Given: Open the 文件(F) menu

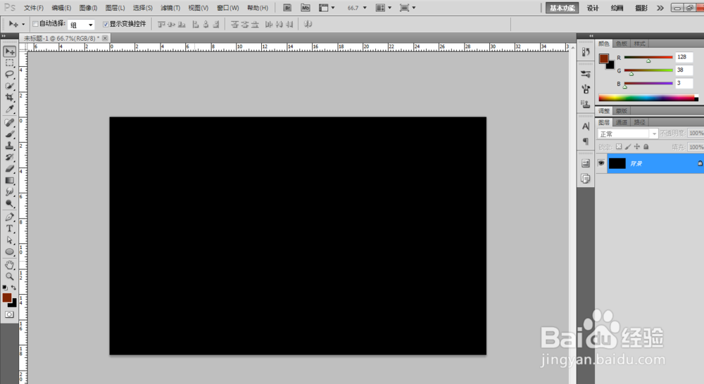Looking at the screenshot, I should pos(34,8).
